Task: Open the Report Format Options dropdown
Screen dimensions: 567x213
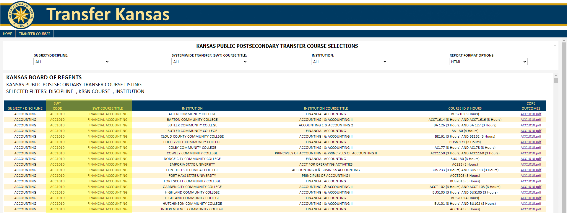Action: (488, 62)
